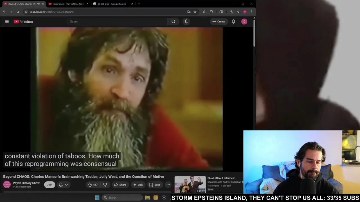Close the go ask alice tab
The height and width of the screenshot is (202, 360).
(132, 4)
